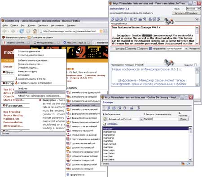Viewport: 202px width, 177px height.
Task: Click the dictionary word list scrollbar down arrow
Action: pos(190,160)
